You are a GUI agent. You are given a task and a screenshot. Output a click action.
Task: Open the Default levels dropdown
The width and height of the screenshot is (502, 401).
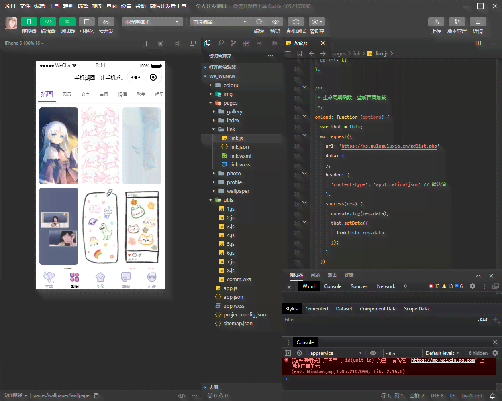[442, 353]
